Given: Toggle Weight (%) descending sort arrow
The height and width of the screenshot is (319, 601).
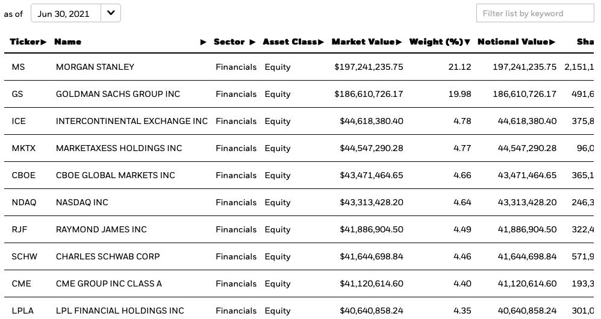Looking at the screenshot, I should point(467,42).
